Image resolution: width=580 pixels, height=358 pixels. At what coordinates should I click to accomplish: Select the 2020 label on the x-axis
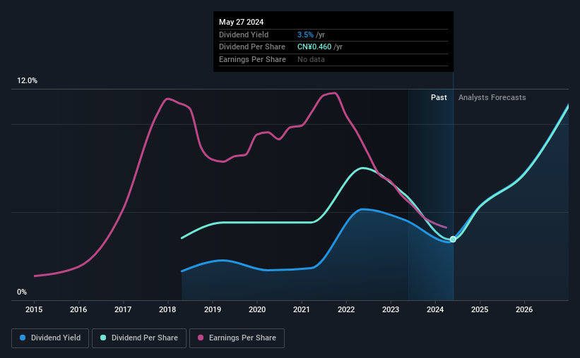tap(257, 309)
